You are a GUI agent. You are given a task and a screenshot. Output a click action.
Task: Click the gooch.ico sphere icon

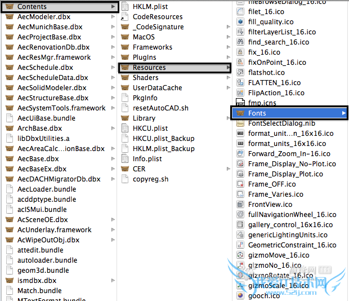(240, 295)
